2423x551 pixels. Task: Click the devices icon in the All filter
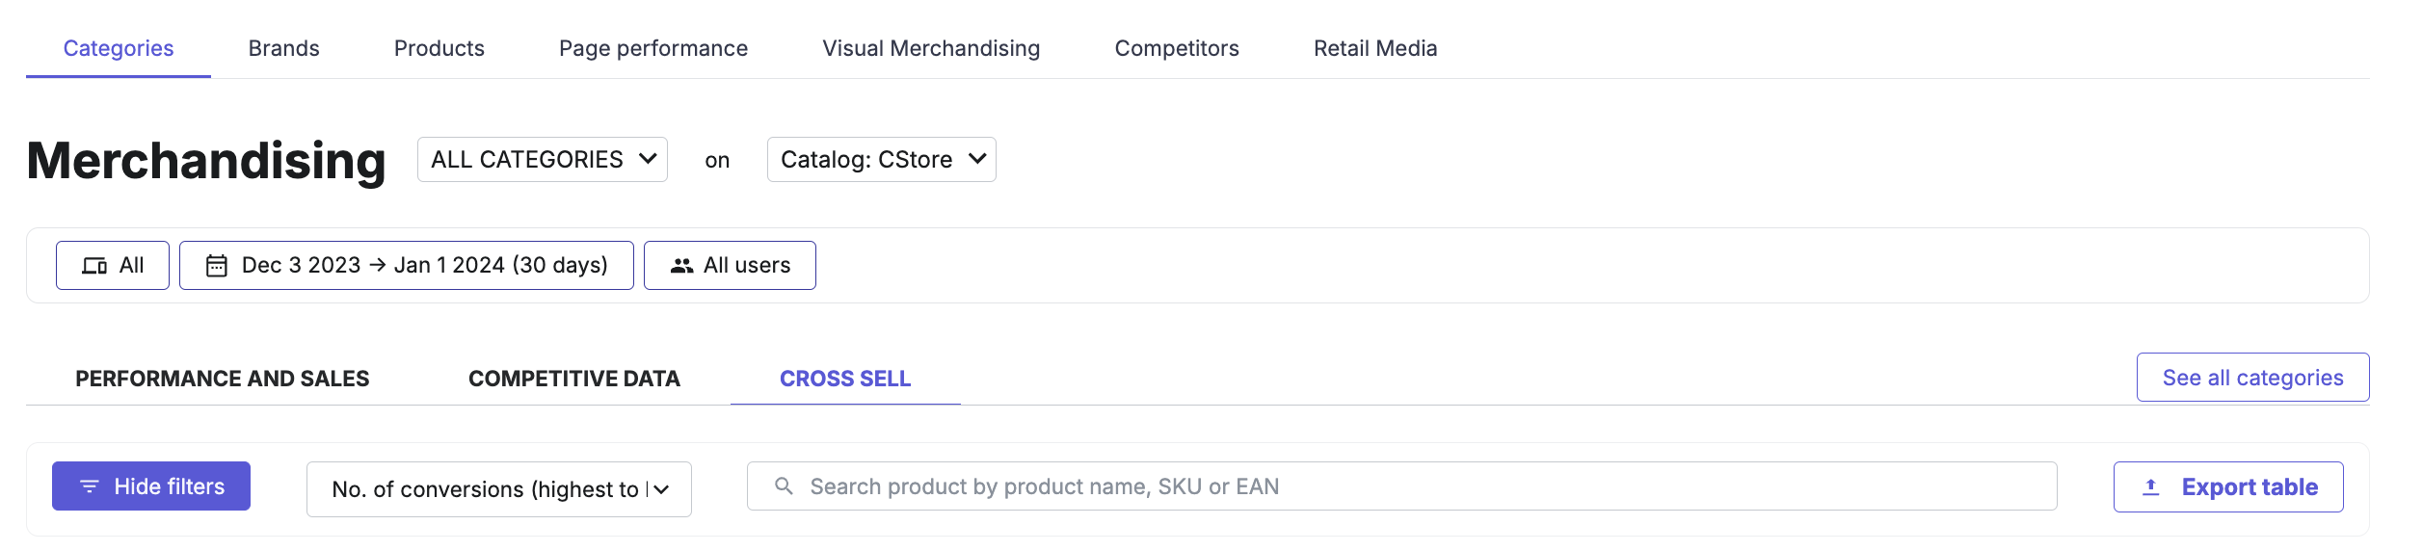94,266
